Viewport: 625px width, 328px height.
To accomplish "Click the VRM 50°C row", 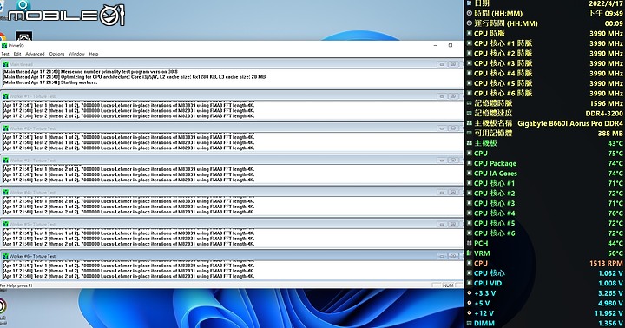I will 545,253.
